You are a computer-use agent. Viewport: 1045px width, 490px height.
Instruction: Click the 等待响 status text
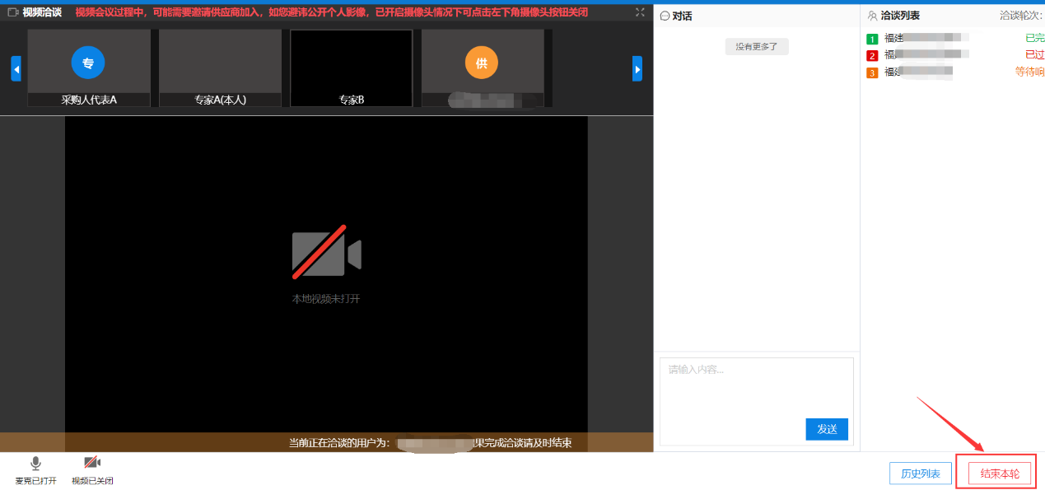tap(1029, 72)
